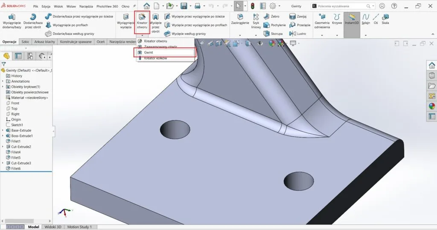Open the PropertyManager panel tab
Viewport: 437px width, 230px height.
[18, 56]
